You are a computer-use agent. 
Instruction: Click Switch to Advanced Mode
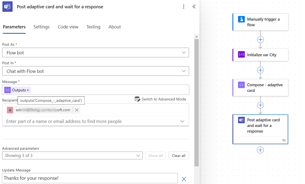[160, 99]
